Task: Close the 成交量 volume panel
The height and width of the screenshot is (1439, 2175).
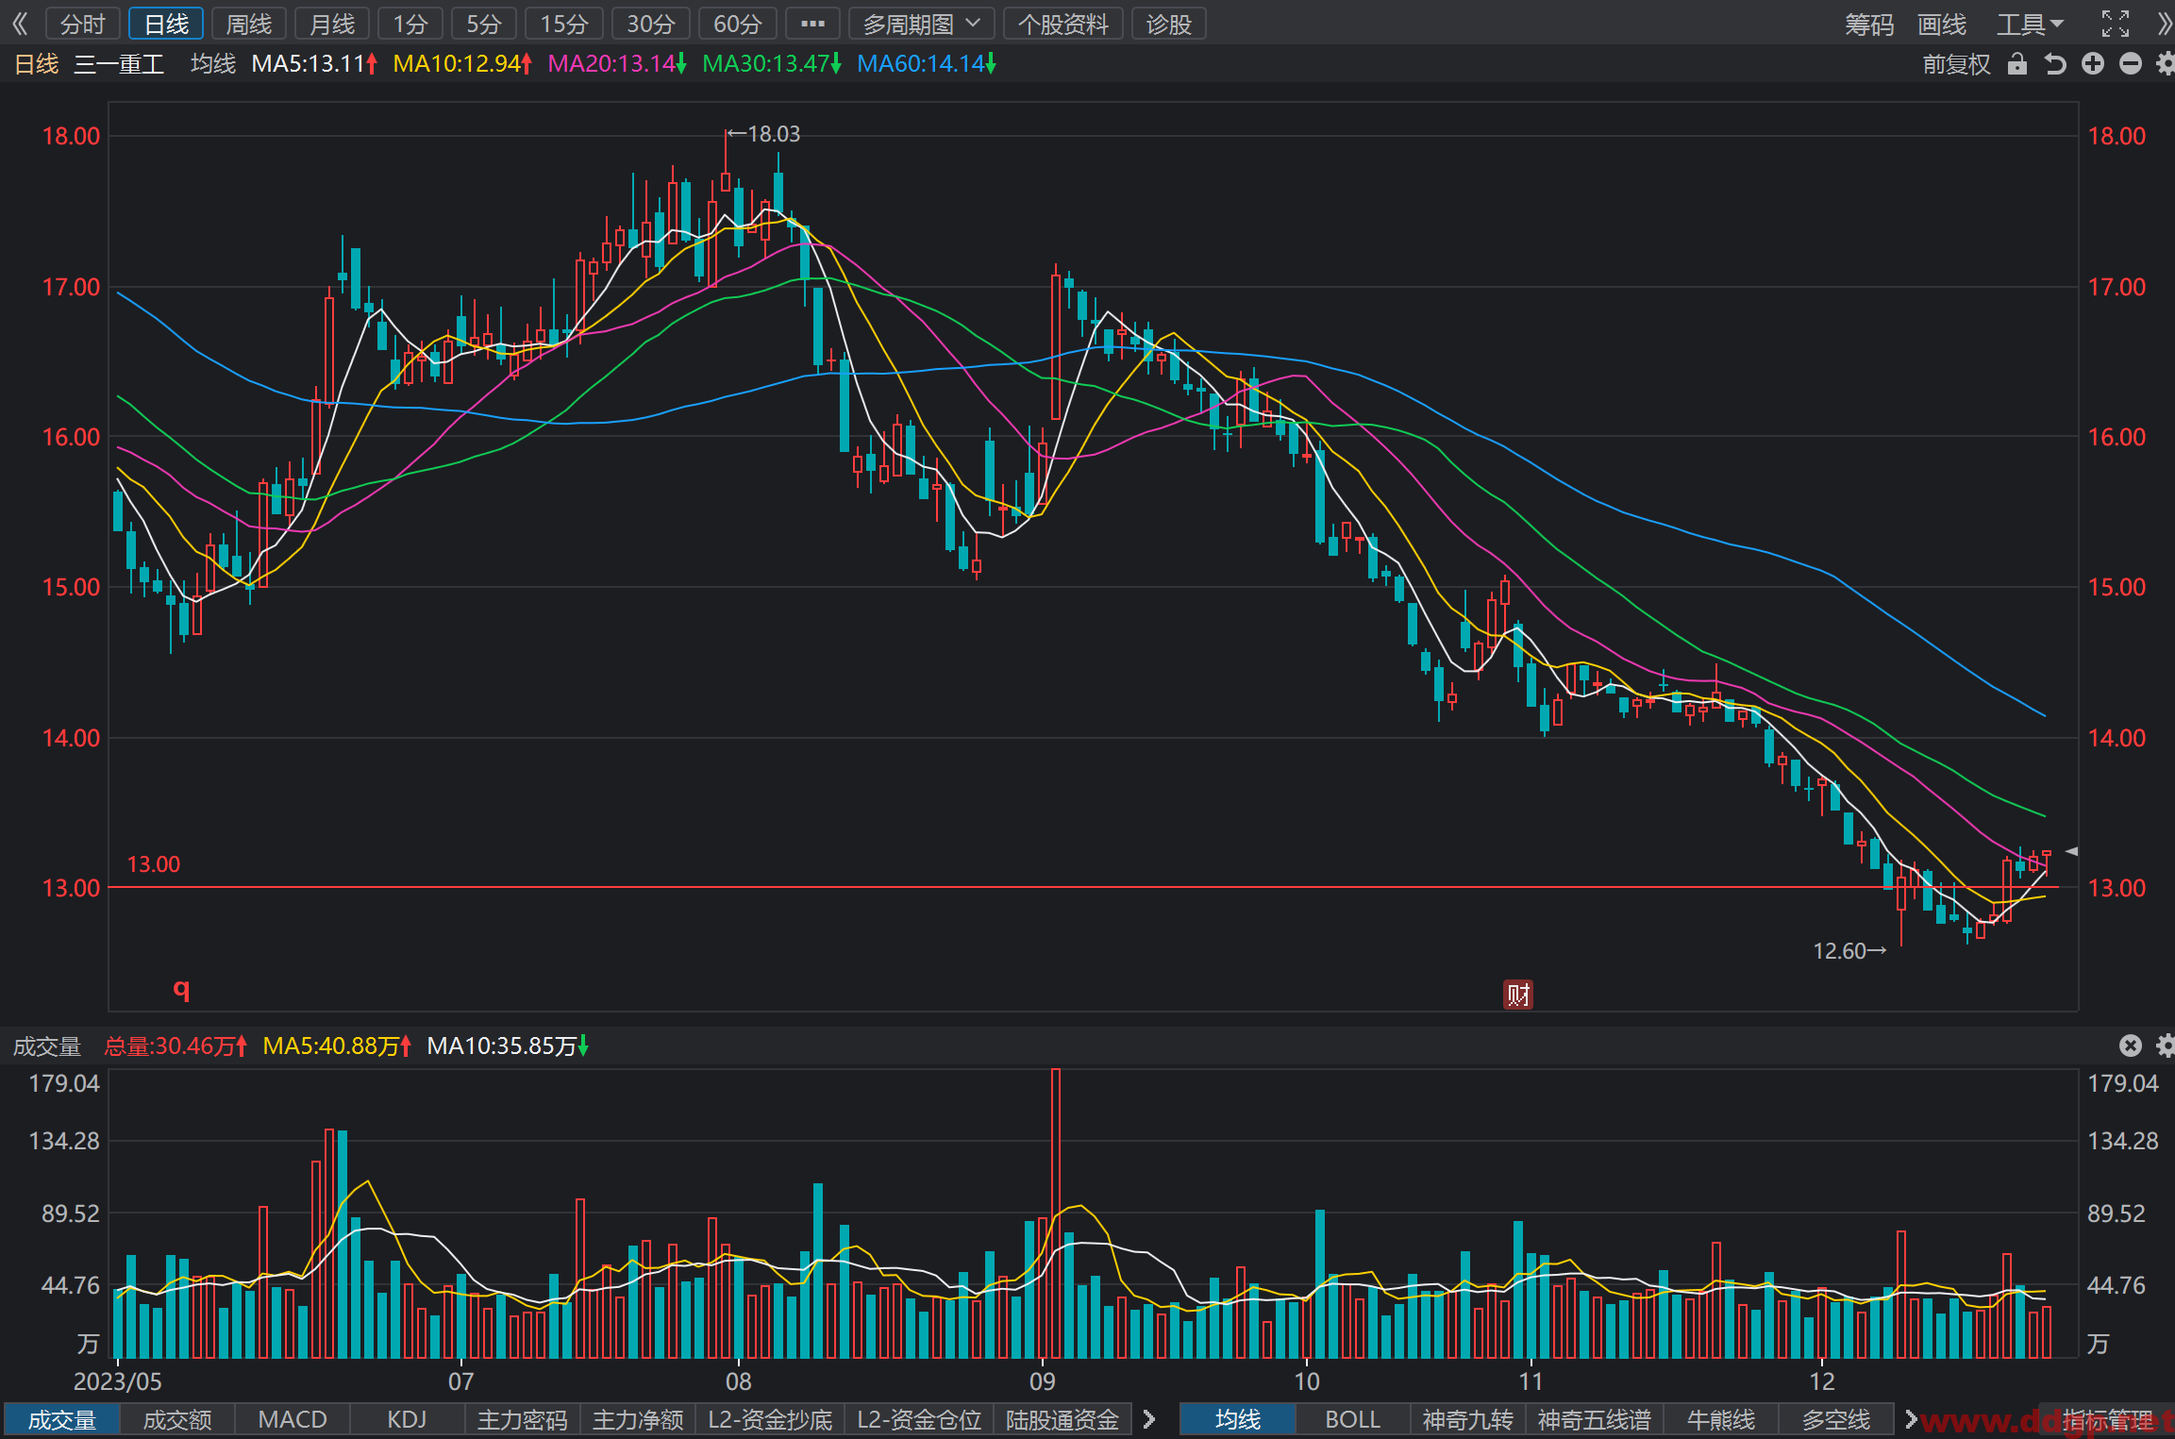Action: tap(2130, 1046)
